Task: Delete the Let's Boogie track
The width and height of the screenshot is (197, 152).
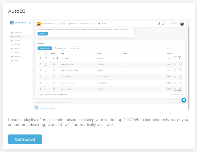Action: pos(180,58)
